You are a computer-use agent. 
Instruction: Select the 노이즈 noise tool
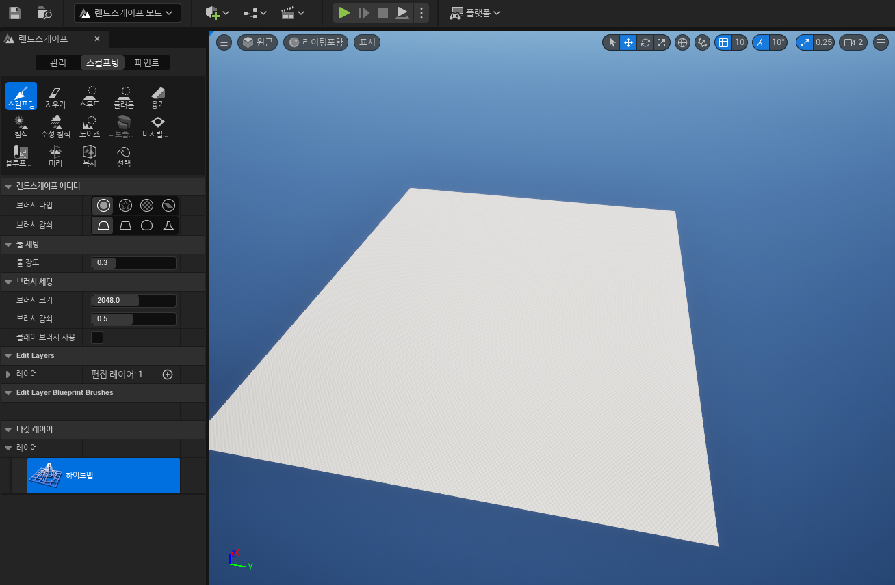pos(90,126)
